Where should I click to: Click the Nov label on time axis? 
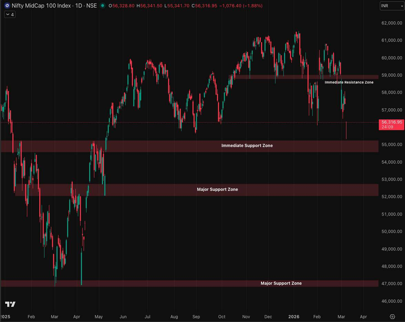[246, 316]
